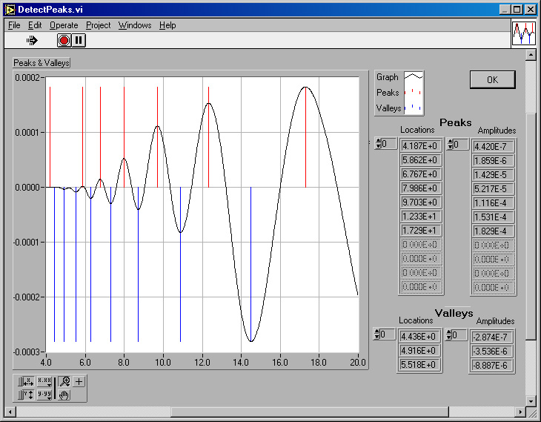
Task: Open the Edit menu
Action: (35, 25)
